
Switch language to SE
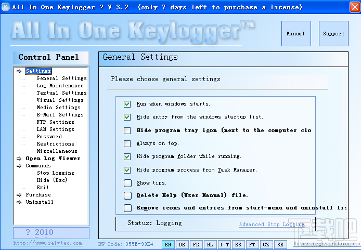[x=280, y=244]
